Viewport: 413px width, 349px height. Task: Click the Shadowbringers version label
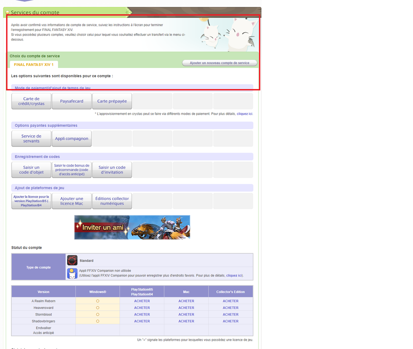tap(44, 321)
